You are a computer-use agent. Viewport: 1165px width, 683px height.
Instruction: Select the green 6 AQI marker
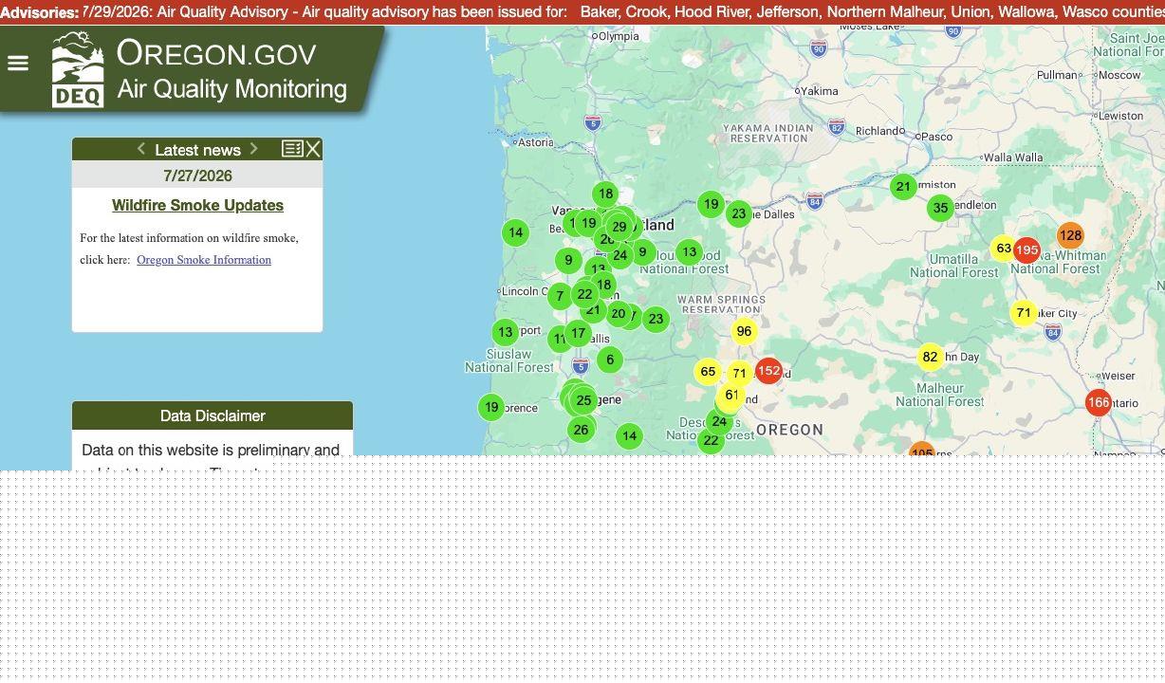(610, 360)
